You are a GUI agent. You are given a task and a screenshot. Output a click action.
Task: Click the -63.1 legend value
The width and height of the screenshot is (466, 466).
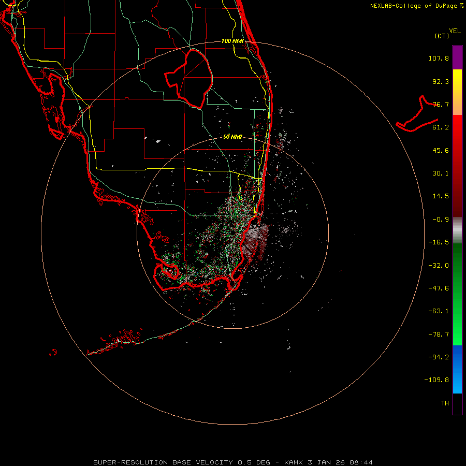tap(439, 311)
